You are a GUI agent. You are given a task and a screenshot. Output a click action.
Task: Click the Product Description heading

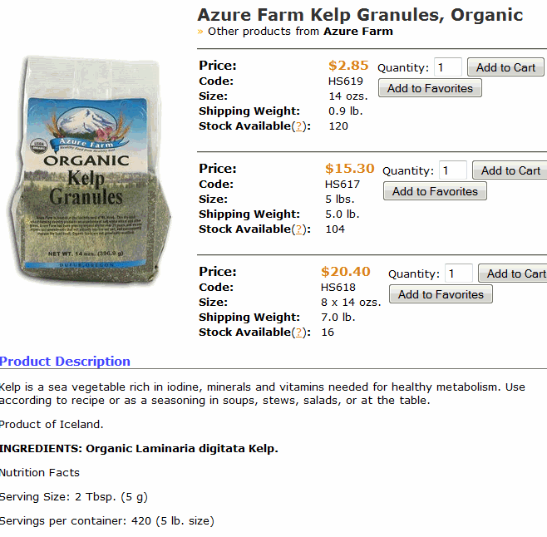(x=65, y=362)
